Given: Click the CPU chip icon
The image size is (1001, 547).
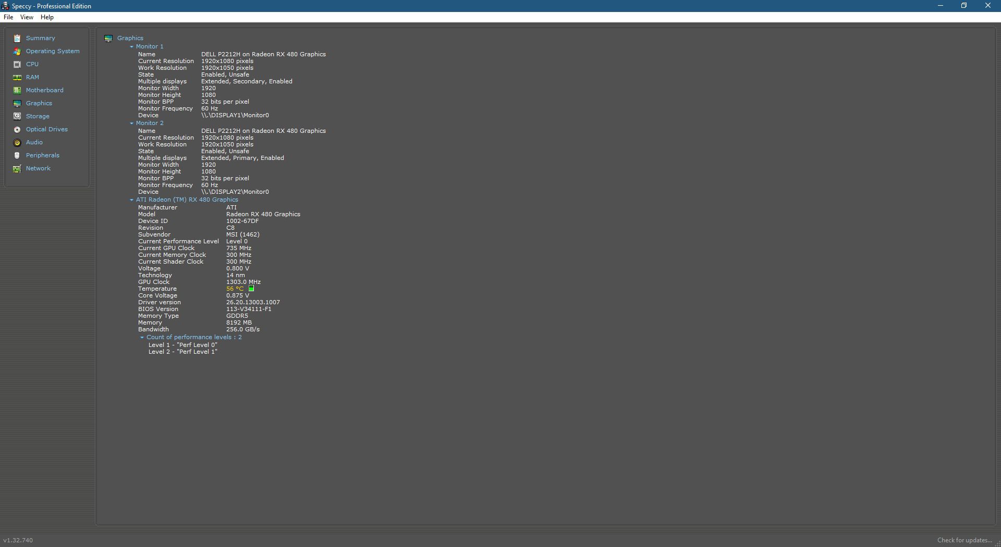Looking at the screenshot, I should point(17,65).
